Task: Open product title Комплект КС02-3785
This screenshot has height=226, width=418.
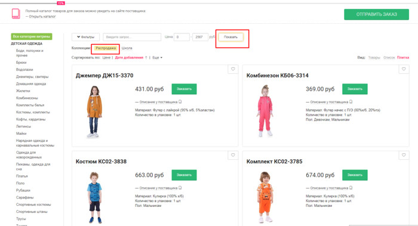Action: point(274,162)
